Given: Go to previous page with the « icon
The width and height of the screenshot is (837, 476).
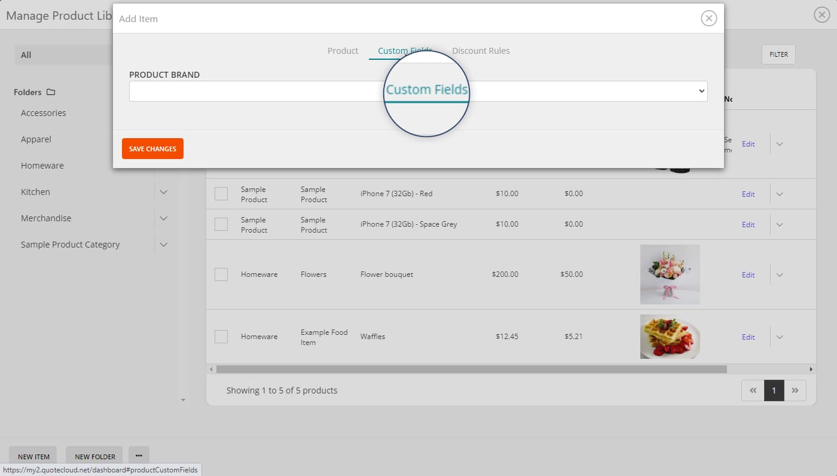Looking at the screenshot, I should tap(753, 390).
